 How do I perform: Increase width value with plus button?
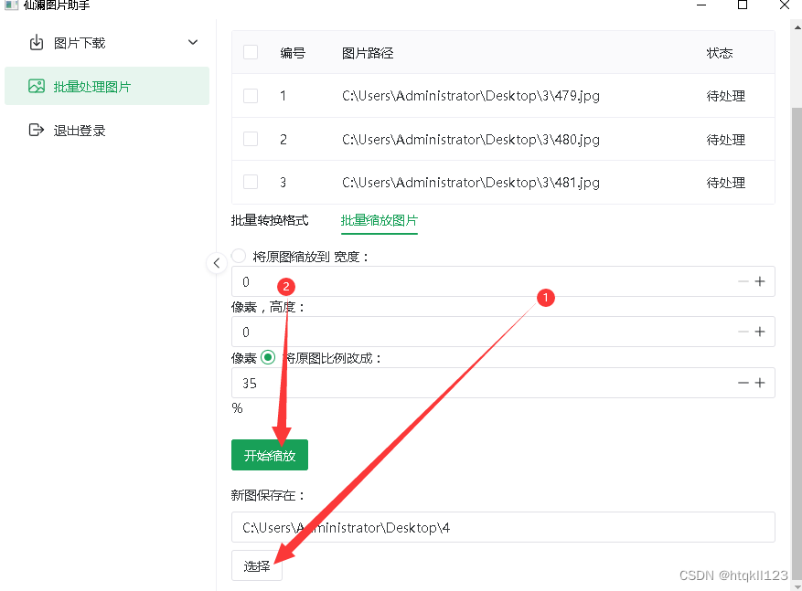[x=760, y=281]
